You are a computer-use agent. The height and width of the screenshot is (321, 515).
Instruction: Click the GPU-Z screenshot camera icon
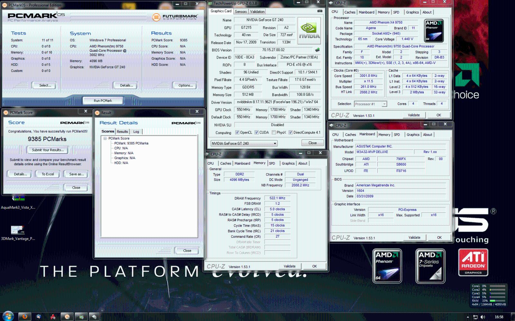click(x=320, y=11)
